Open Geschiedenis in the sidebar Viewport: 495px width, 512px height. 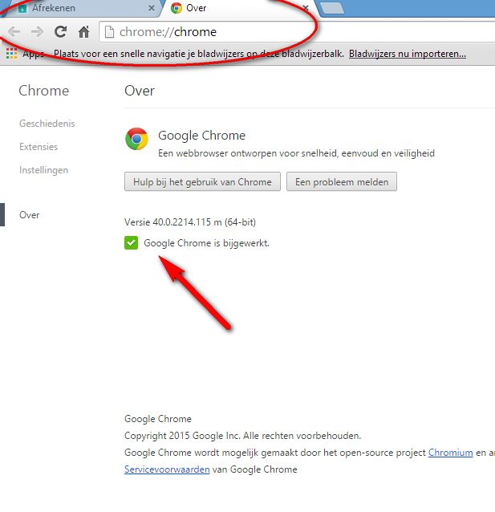(47, 124)
